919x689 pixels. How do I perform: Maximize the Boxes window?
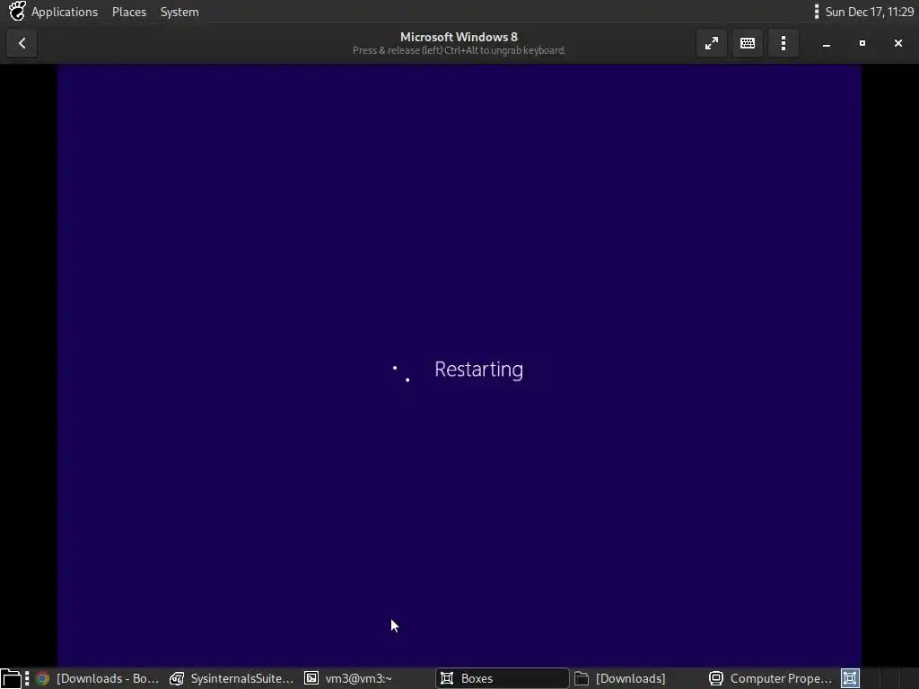point(862,43)
